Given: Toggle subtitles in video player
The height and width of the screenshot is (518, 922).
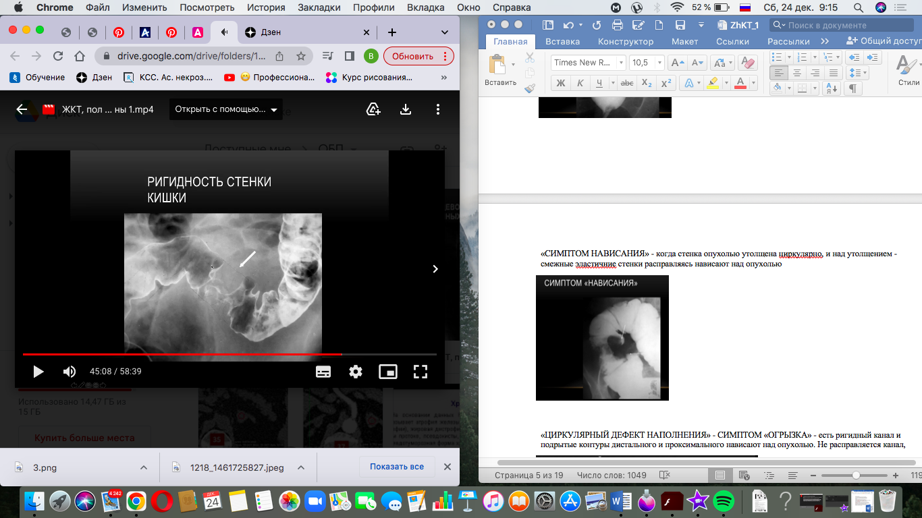Looking at the screenshot, I should [323, 372].
